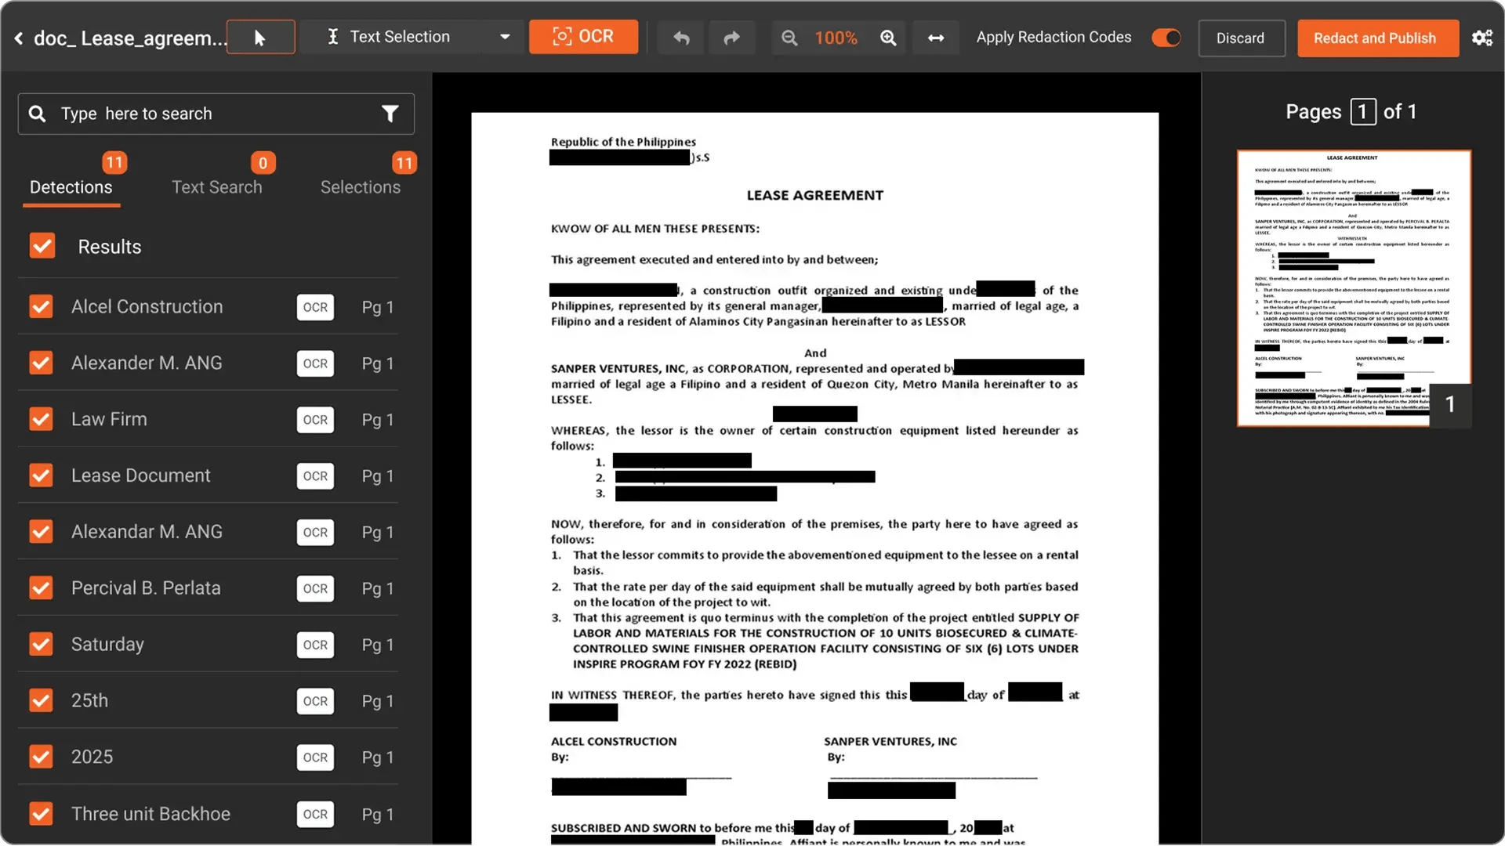
Task: Uncheck the Saturday detection
Action: coord(42,644)
